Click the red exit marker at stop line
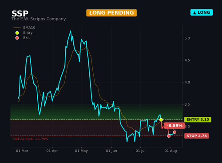Screen dimensions: 222x163 coord(169,136)
